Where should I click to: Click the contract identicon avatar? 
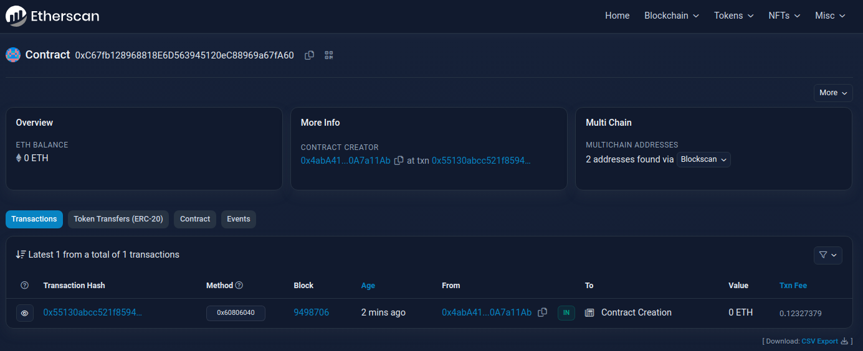pos(13,55)
